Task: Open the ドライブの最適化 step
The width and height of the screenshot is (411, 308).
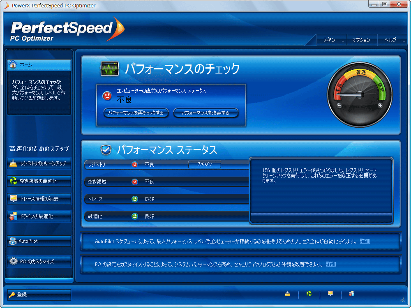Action: [x=39, y=216]
